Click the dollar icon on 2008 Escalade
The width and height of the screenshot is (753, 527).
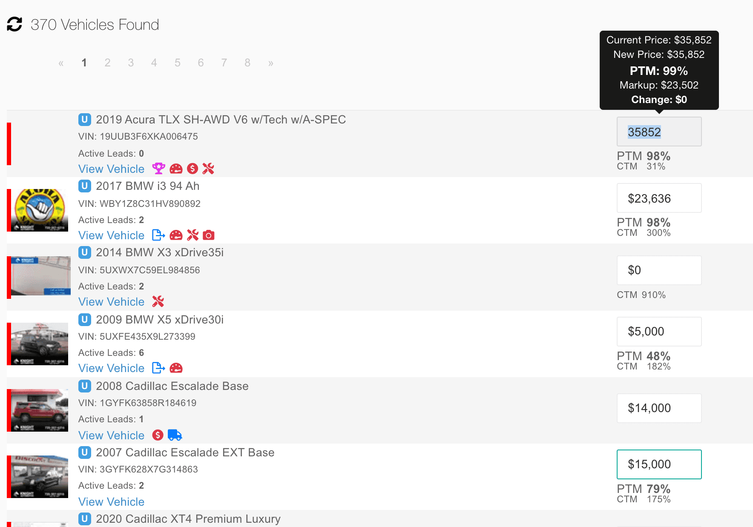(158, 435)
